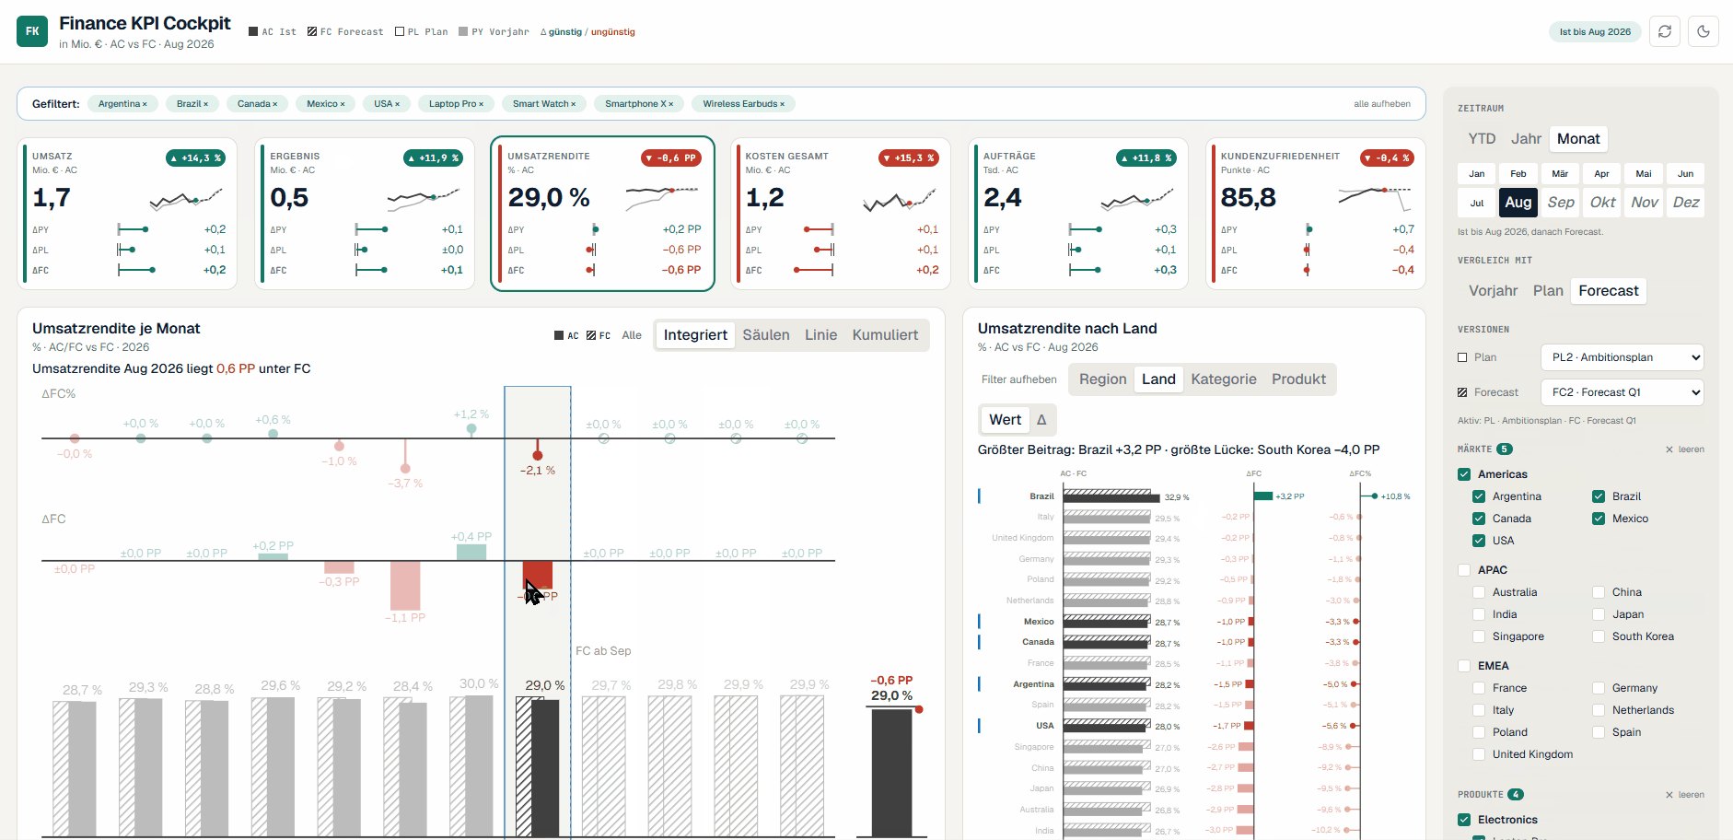This screenshot has height=840, width=1733.
Task: Click the refresh icon in header
Action: 1665,31
